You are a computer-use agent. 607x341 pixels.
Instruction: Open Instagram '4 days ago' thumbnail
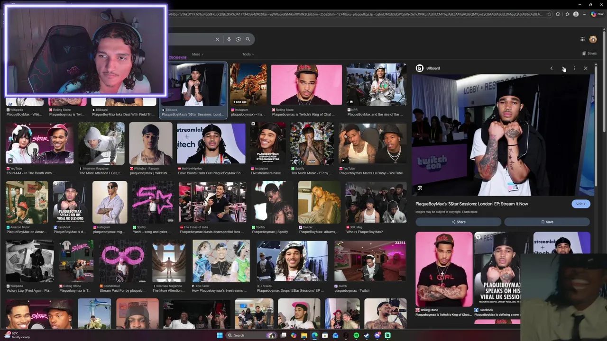tap(248, 85)
